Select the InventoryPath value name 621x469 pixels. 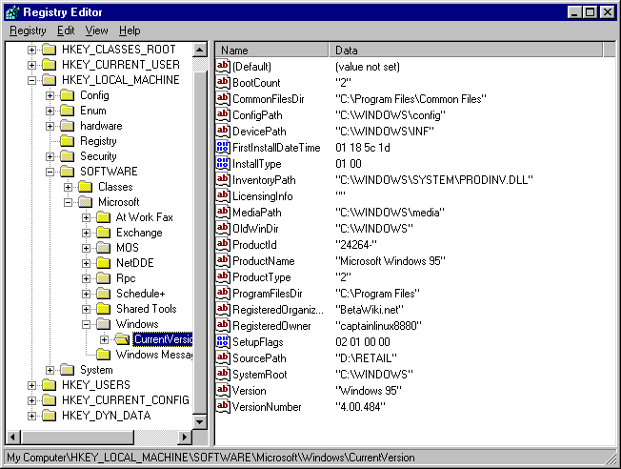pos(264,180)
